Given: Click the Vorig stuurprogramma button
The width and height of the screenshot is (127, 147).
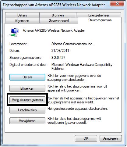Looking at the screenshot, I should point(27,100).
